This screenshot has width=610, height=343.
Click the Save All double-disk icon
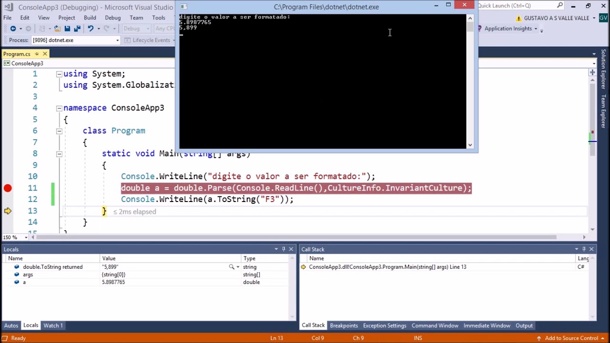(77, 29)
